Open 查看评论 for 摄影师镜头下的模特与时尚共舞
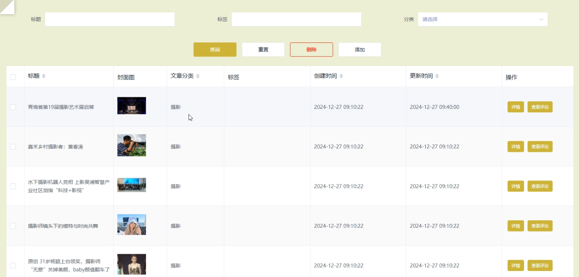The width and height of the screenshot is (579, 277). point(540,226)
